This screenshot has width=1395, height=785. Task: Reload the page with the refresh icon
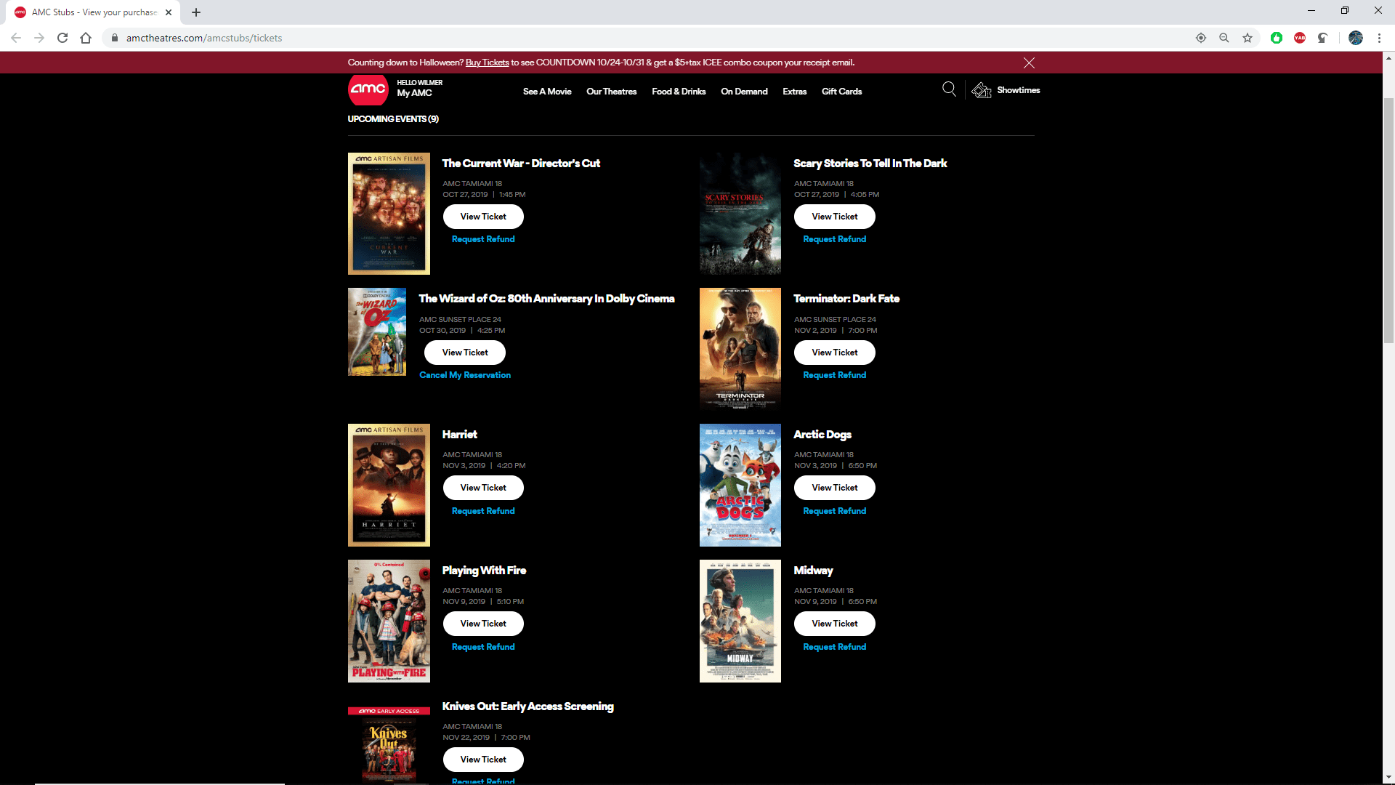pyautogui.click(x=62, y=38)
